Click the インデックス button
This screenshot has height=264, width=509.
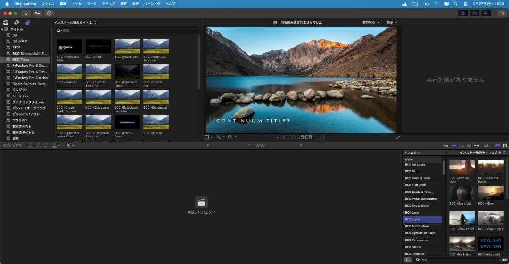point(12,145)
